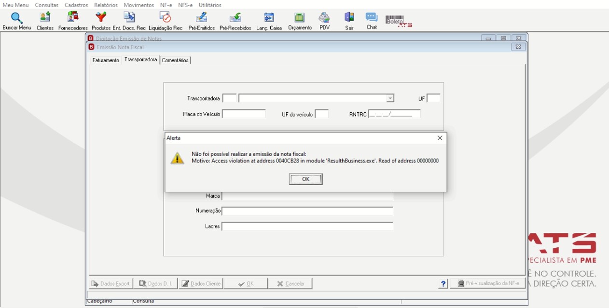Switch to Comentários tab
609x308 pixels.
(x=175, y=60)
